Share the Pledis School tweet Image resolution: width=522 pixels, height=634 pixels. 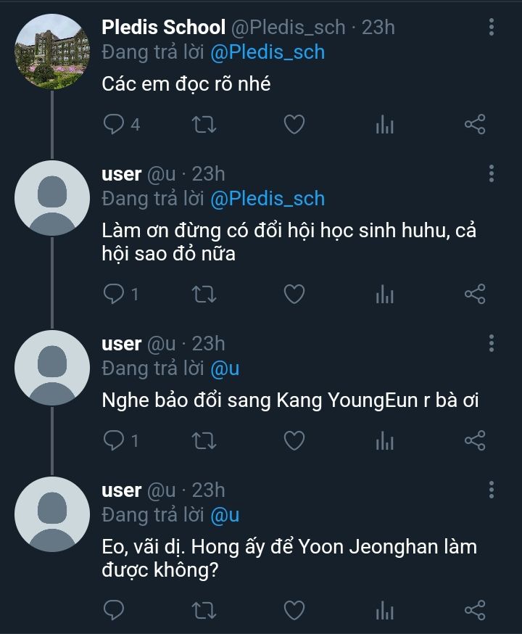coord(475,125)
